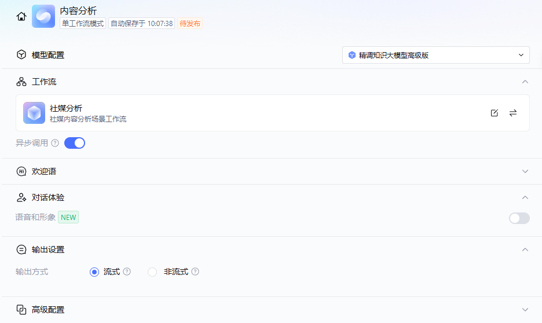Image resolution: width=542 pixels, height=323 pixels.
Task: Click 社媒内容分析场景工作流 description text
Action: click(88, 119)
